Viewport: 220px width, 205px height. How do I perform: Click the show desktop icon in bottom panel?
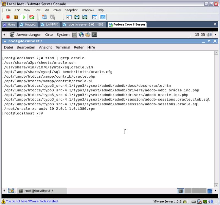point(11,191)
